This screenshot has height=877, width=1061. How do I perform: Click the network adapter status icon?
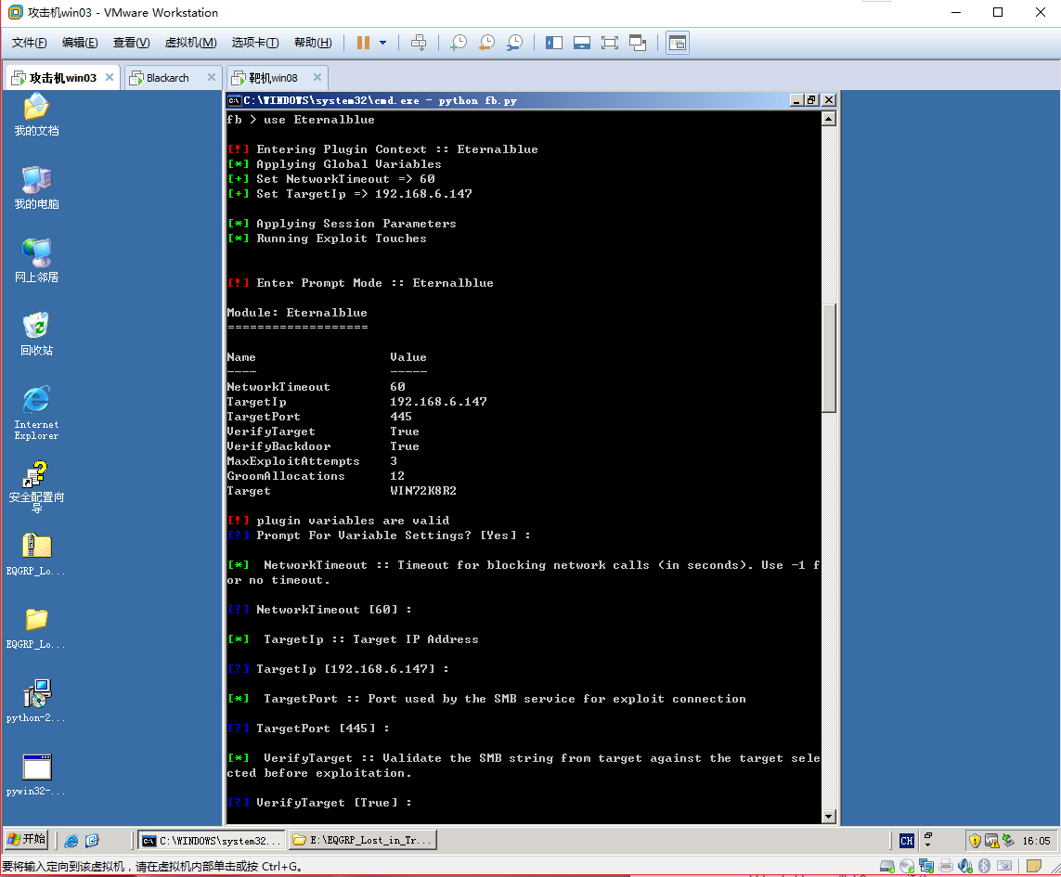(x=926, y=866)
